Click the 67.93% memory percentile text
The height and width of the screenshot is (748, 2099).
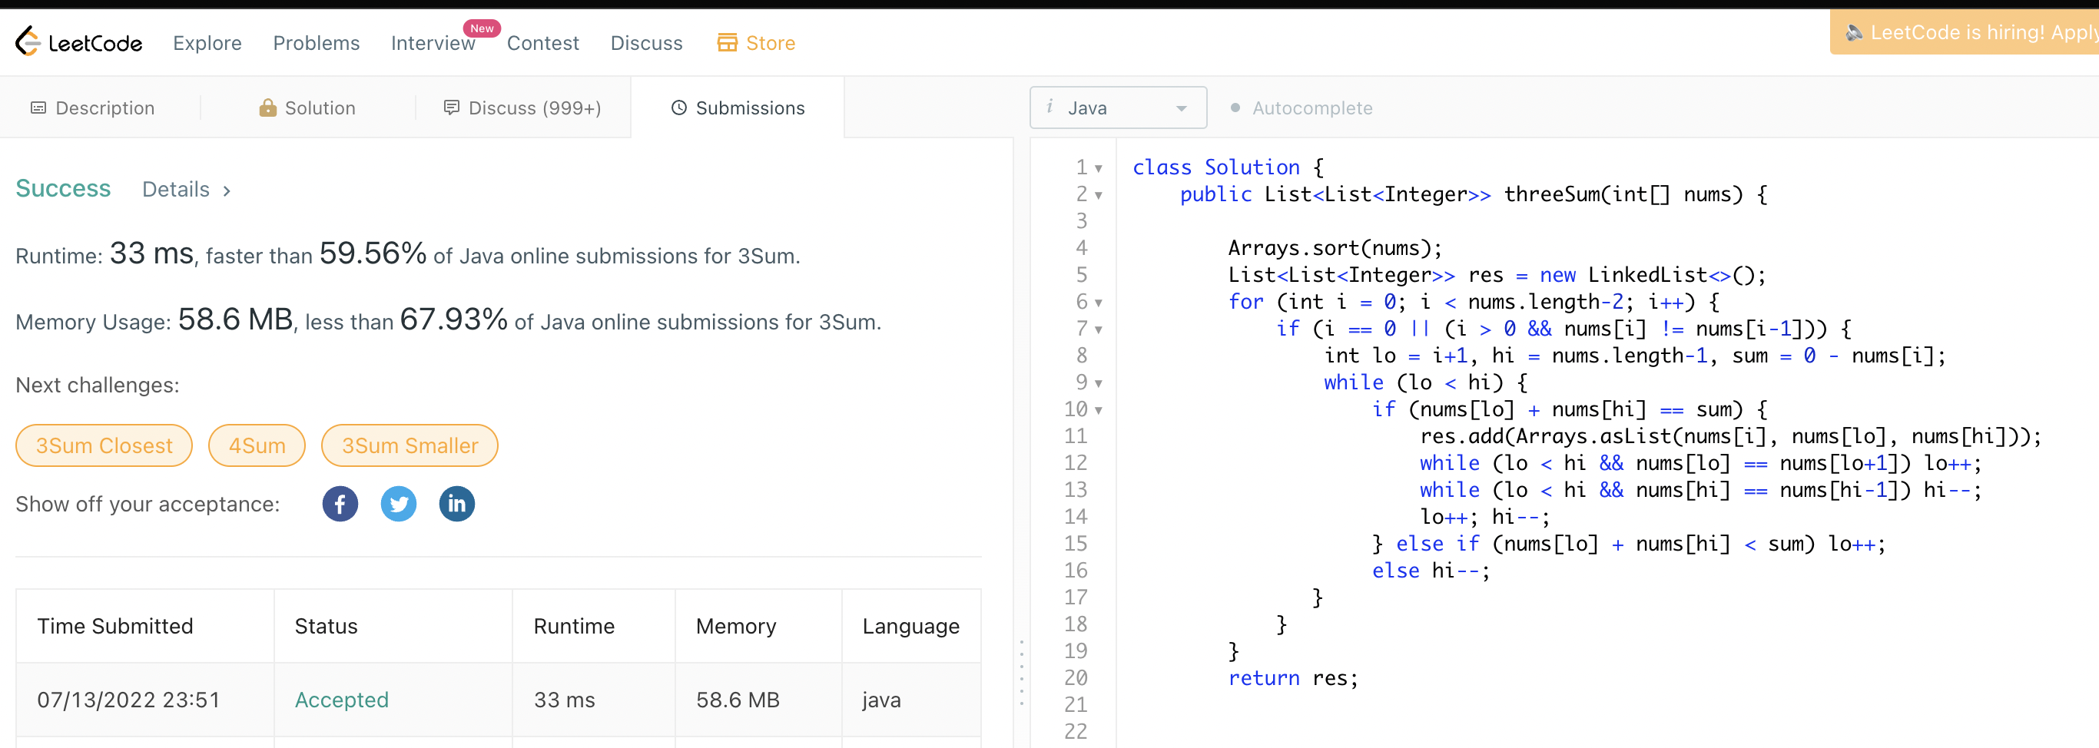click(x=454, y=319)
